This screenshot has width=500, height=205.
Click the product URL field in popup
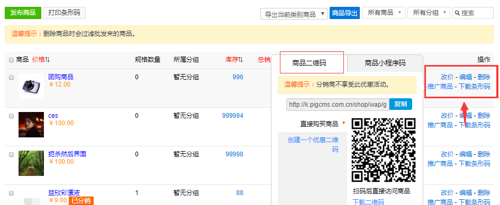[x=338, y=105]
